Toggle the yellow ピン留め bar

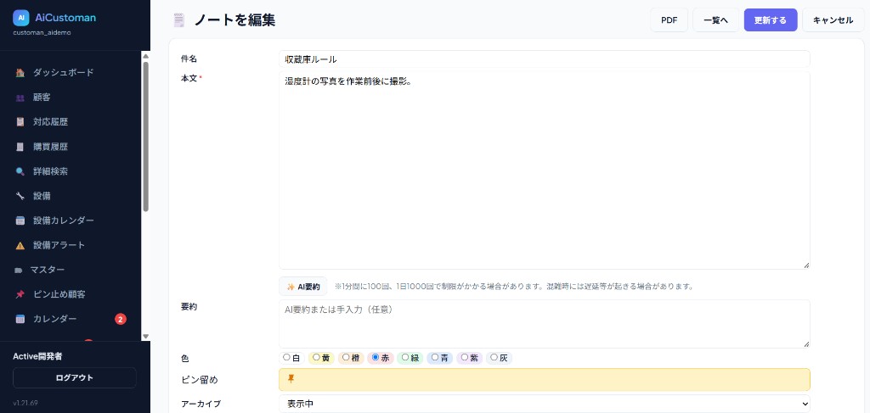pos(545,380)
